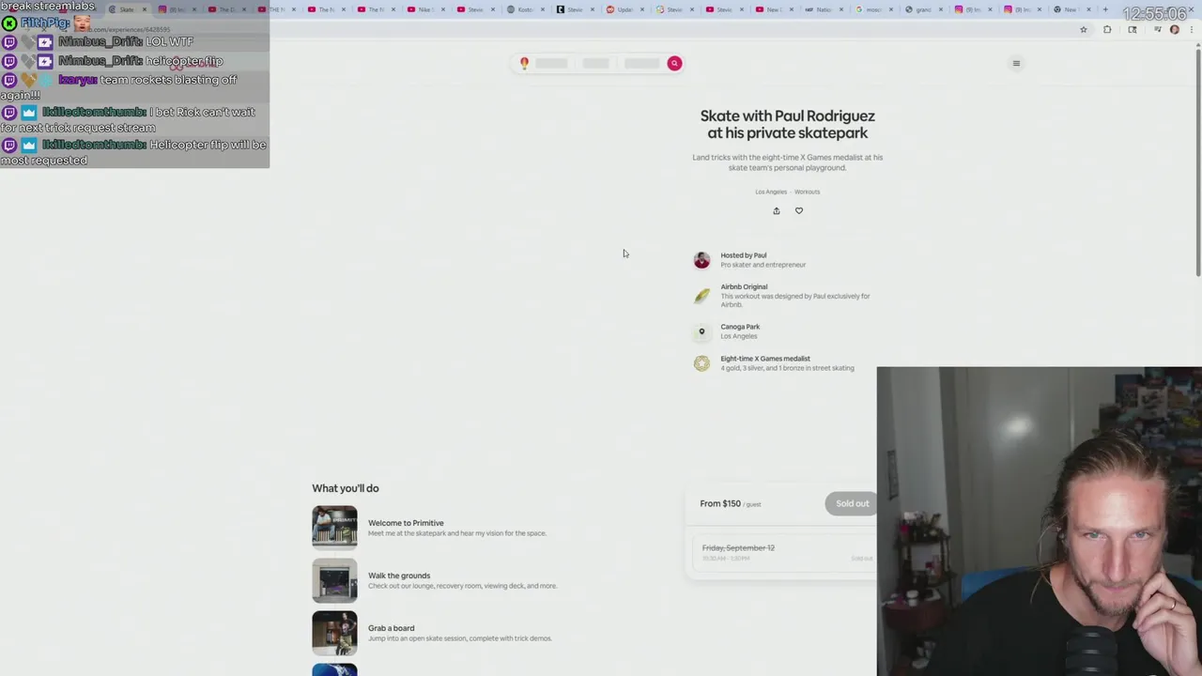Click the X Games medalist badge icon
1202x676 pixels.
tap(701, 363)
